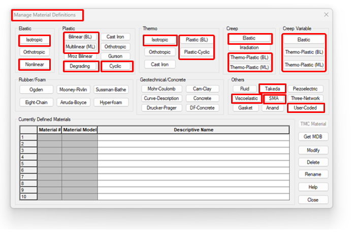Select Plastic Cast Iron button
354x232 pixels.
tap(115, 37)
